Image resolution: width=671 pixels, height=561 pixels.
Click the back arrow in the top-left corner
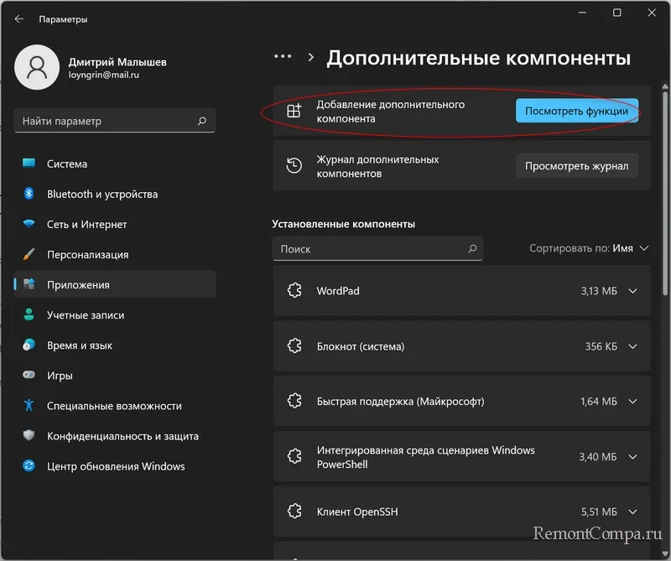(18, 18)
